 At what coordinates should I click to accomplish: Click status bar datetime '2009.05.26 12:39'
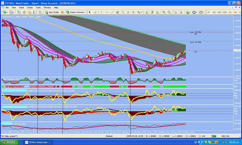click(135, 136)
